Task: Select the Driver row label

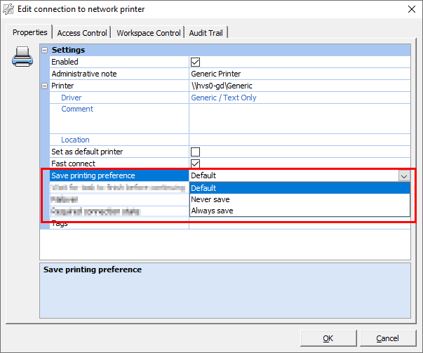Action: (x=119, y=98)
